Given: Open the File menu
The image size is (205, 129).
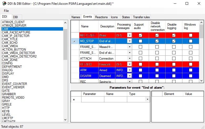Looking at the screenshot, I should 6,11.
